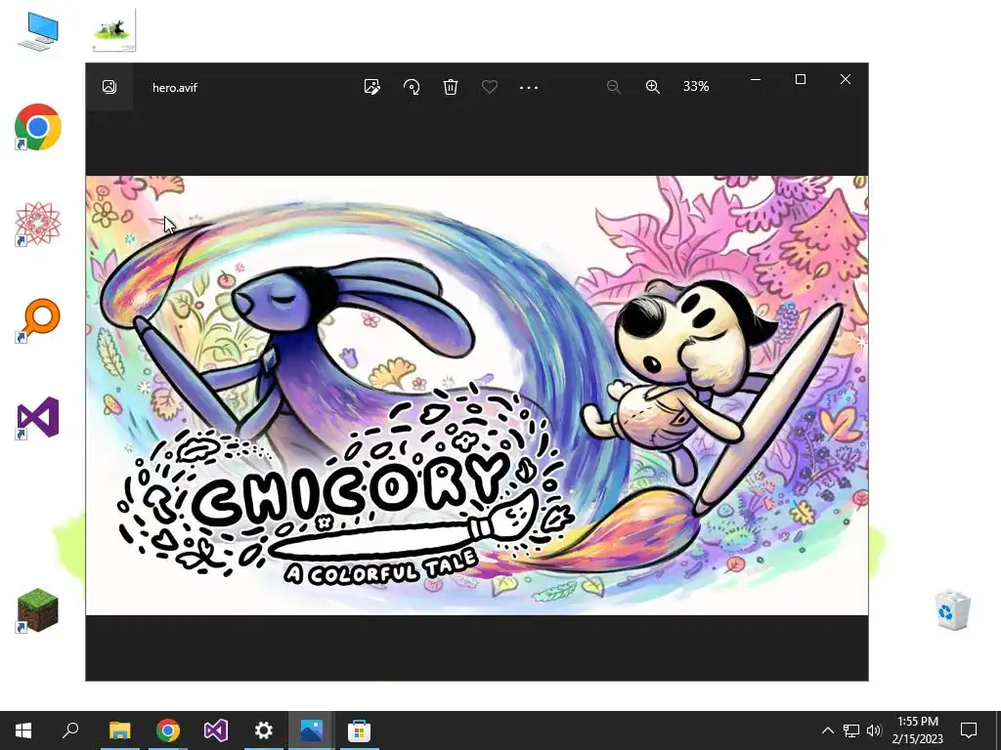1001x750 pixels.
Task: Open taskbar Search
Action: [x=70, y=730]
